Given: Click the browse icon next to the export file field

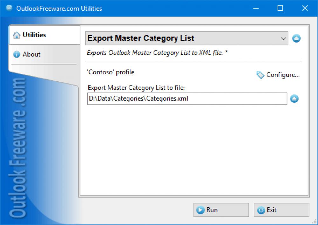Looking at the screenshot, I should (x=294, y=99).
